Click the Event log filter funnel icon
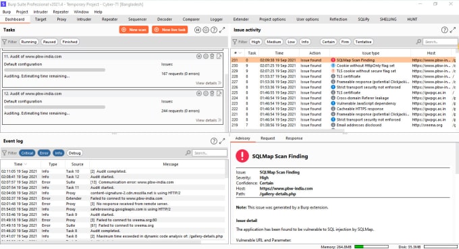The width and height of the screenshot is (459, 249). pos(5,153)
